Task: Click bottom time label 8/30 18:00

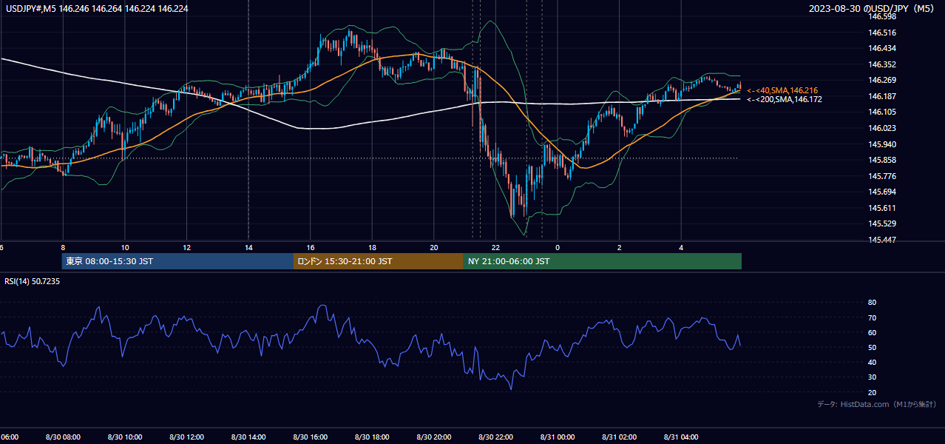Action: (372, 437)
